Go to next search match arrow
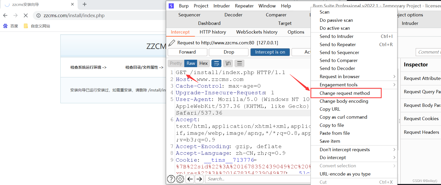This screenshot has width=441, height=185. 199,179
